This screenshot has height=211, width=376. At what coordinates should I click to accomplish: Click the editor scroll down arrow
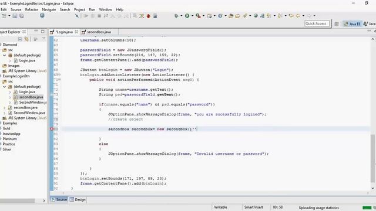click(x=372, y=188)
